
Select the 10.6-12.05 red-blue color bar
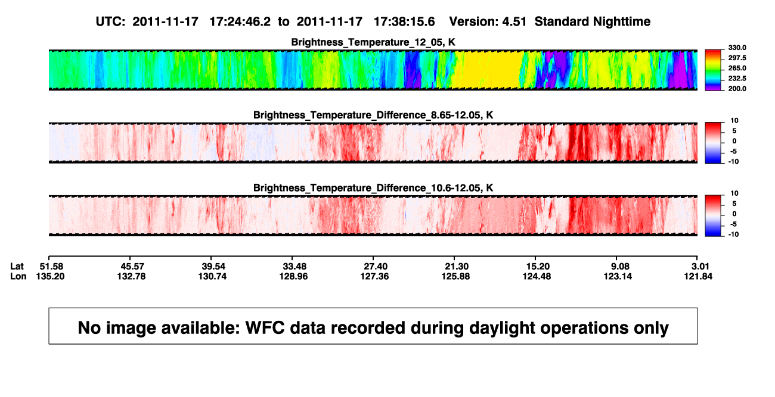click(714, 215)
